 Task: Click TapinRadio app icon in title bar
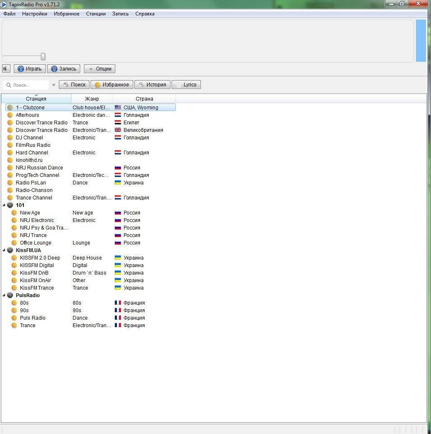pyautogui.click(x=4, y=4)
